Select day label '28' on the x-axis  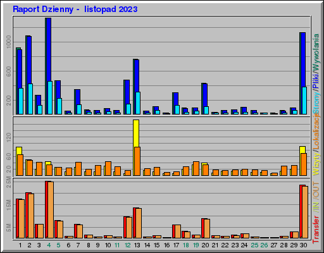pos(283,245)
